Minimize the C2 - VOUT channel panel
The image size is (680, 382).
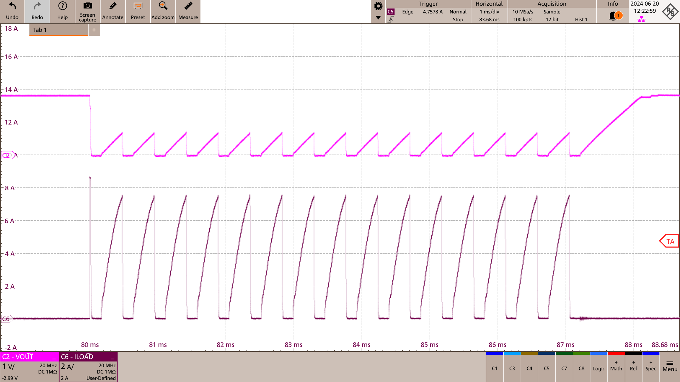(x=54, y=358)
